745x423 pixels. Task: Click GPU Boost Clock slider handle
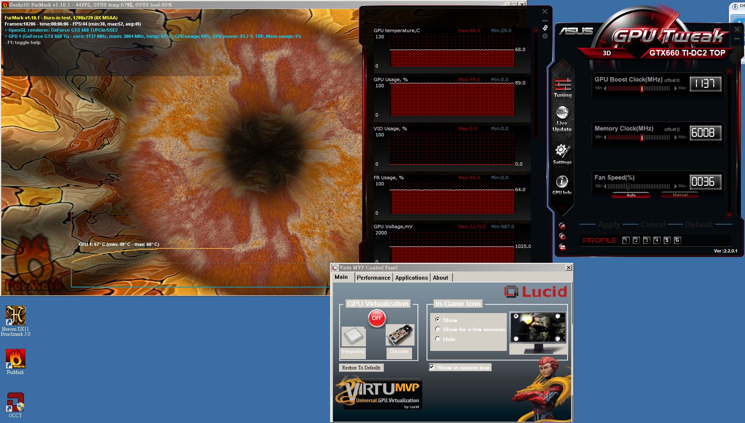pyautogui.click(x=642, y=89)
